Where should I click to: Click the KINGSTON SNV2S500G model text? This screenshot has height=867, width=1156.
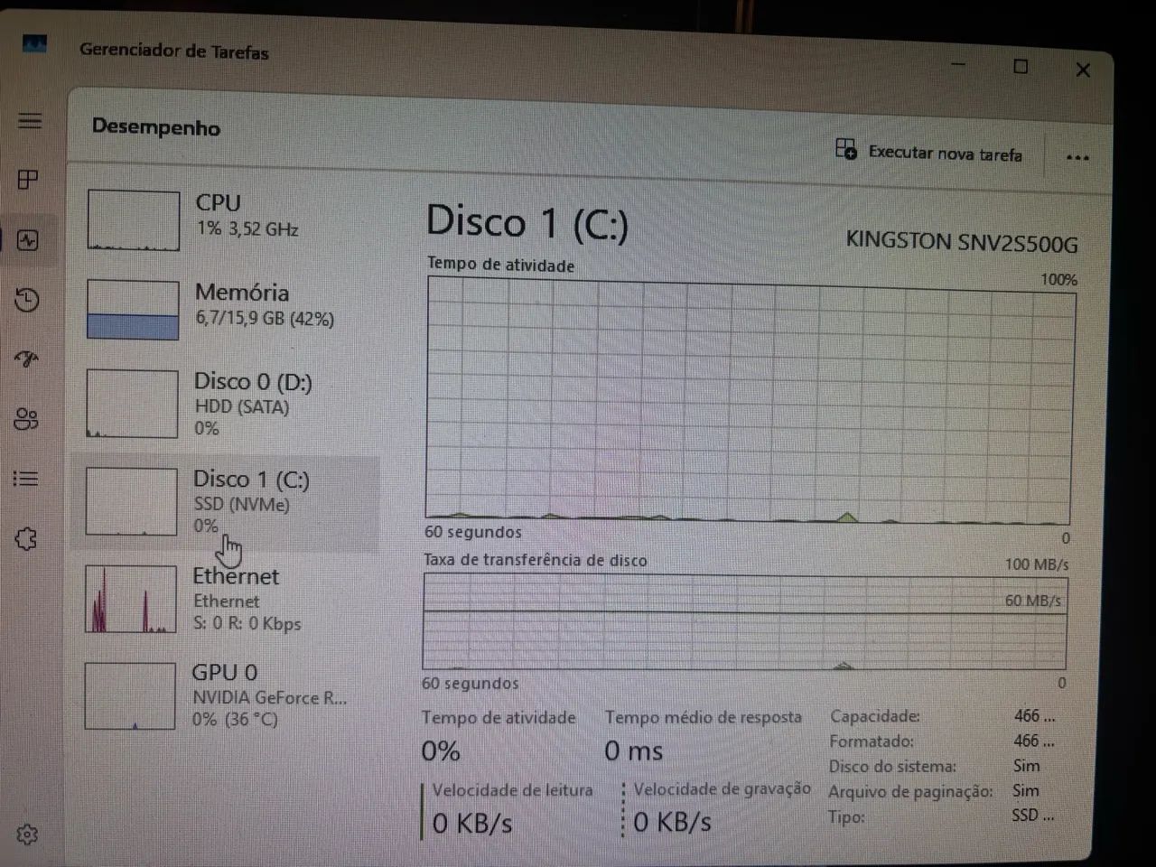[962, 242]
